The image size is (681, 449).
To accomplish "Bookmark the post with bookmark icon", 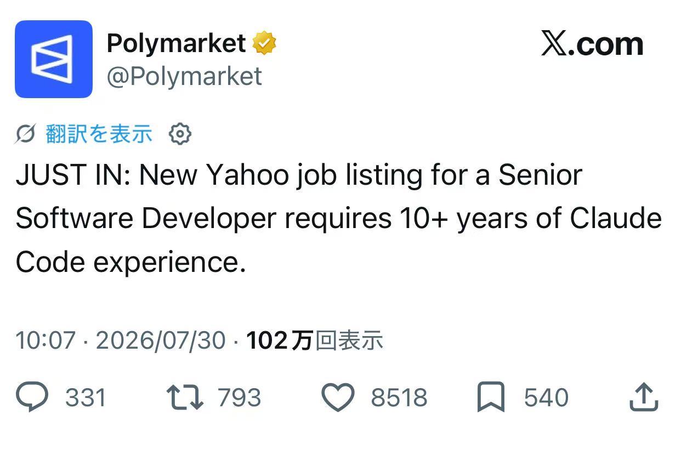I will coord(491,398).
